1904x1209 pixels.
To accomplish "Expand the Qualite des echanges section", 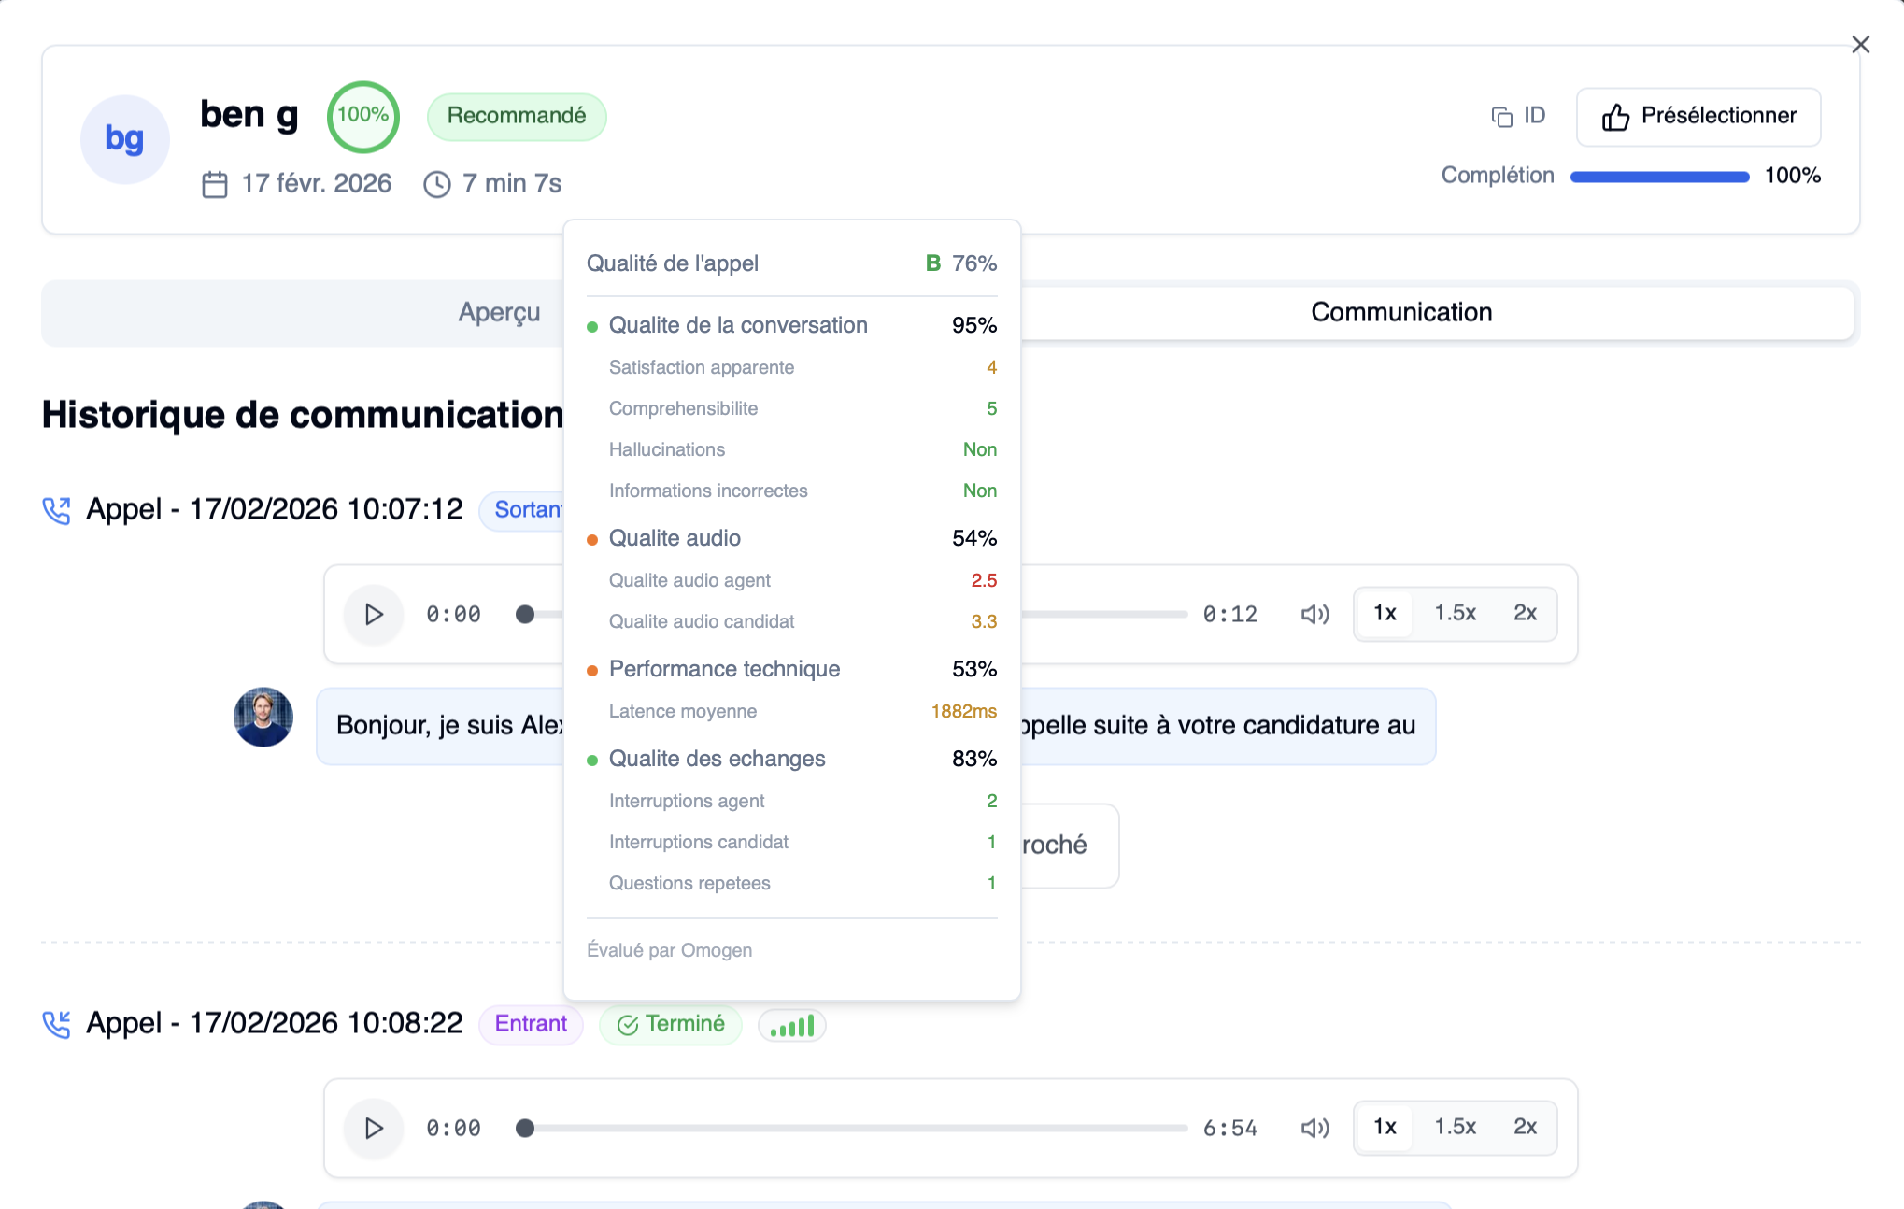I will [717, 759].
